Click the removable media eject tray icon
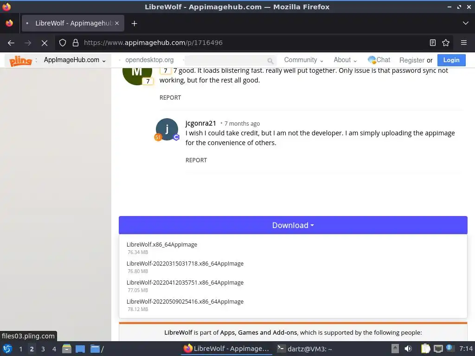Image resolution: width=475 pixels, height=356 pixels. 395,349
